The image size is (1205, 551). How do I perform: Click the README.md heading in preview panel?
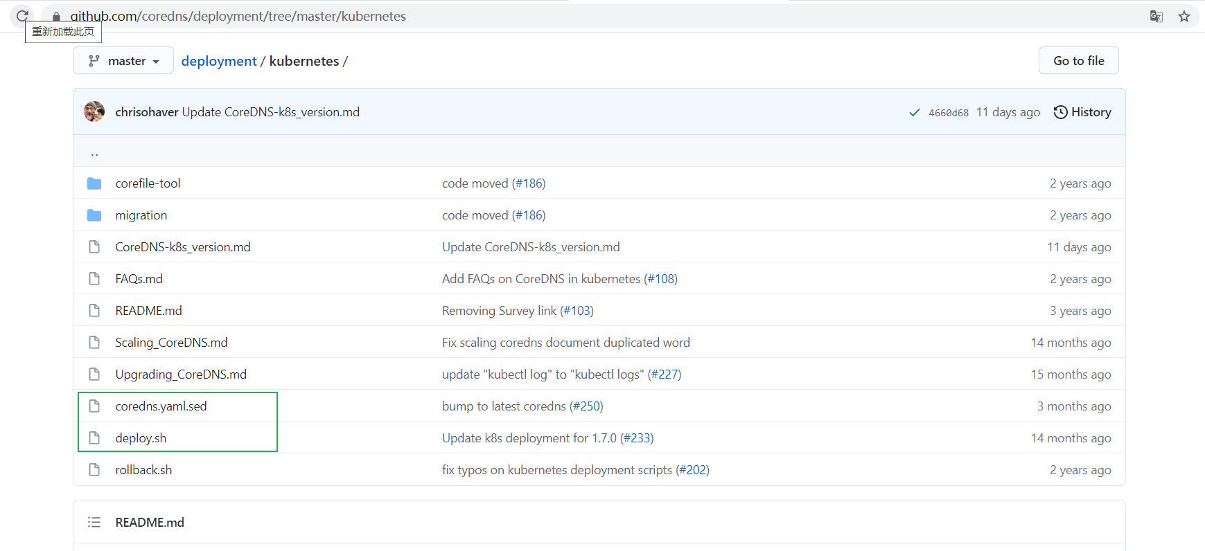tap(150, 523)
